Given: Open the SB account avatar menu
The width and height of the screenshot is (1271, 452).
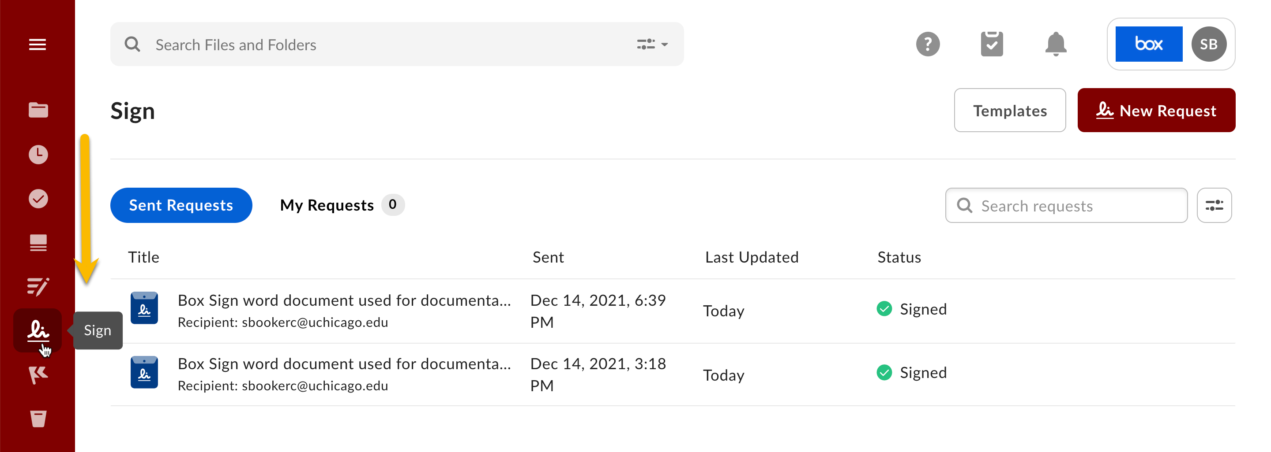Looking at the screenshot, I should point(1208,44).
